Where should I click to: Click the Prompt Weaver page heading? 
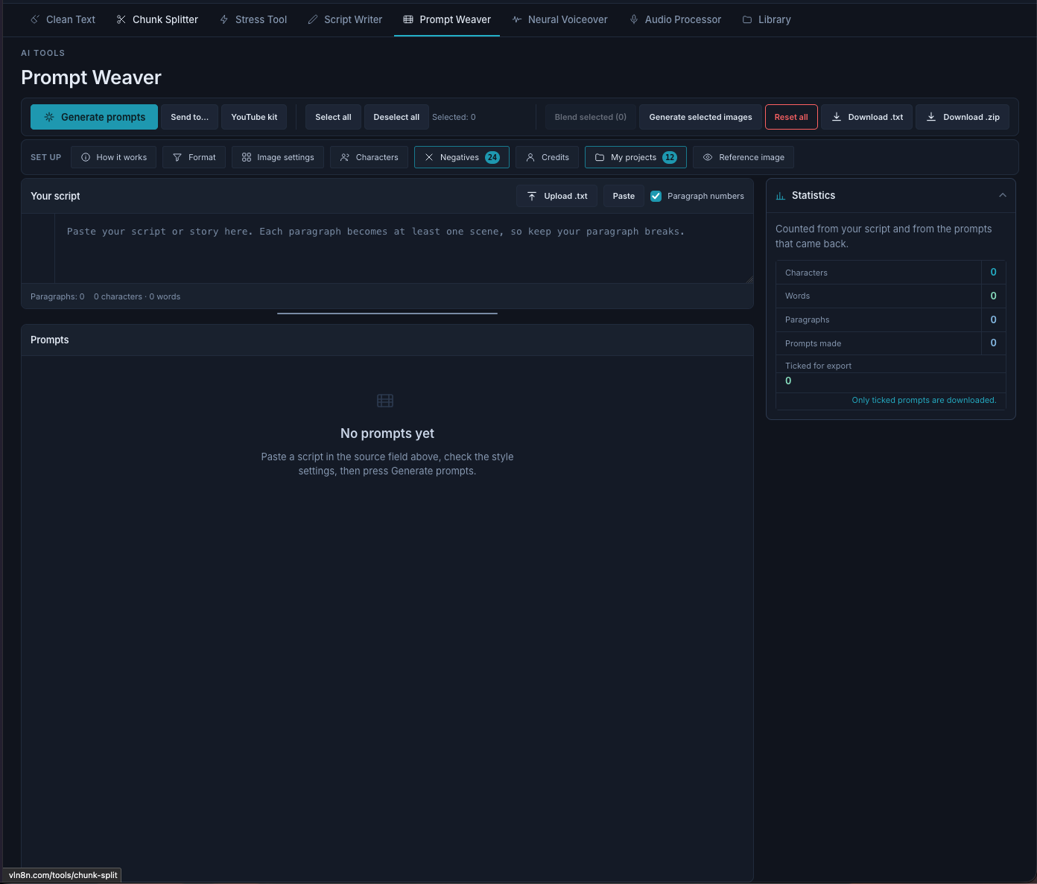[x=91, y=77]
